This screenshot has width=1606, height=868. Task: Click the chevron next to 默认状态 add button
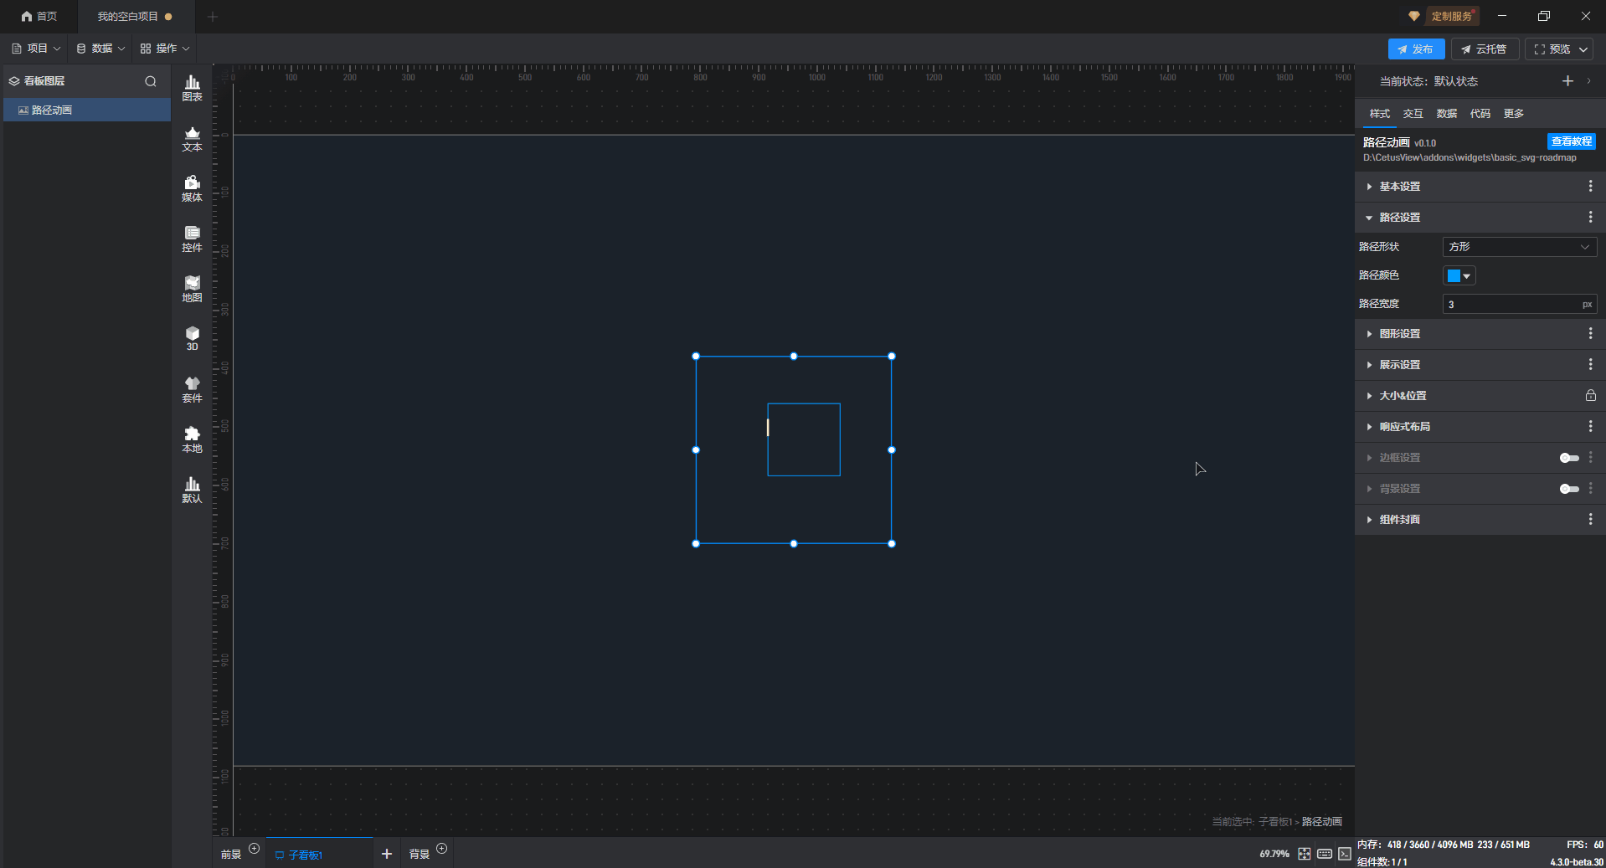tap(1588, 81)
